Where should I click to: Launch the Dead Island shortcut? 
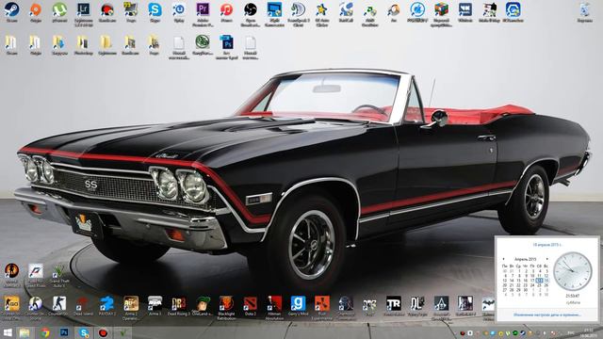pos(83,306)
